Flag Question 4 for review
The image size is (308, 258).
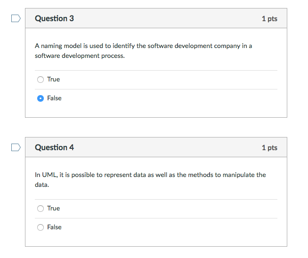click(16, 147)
